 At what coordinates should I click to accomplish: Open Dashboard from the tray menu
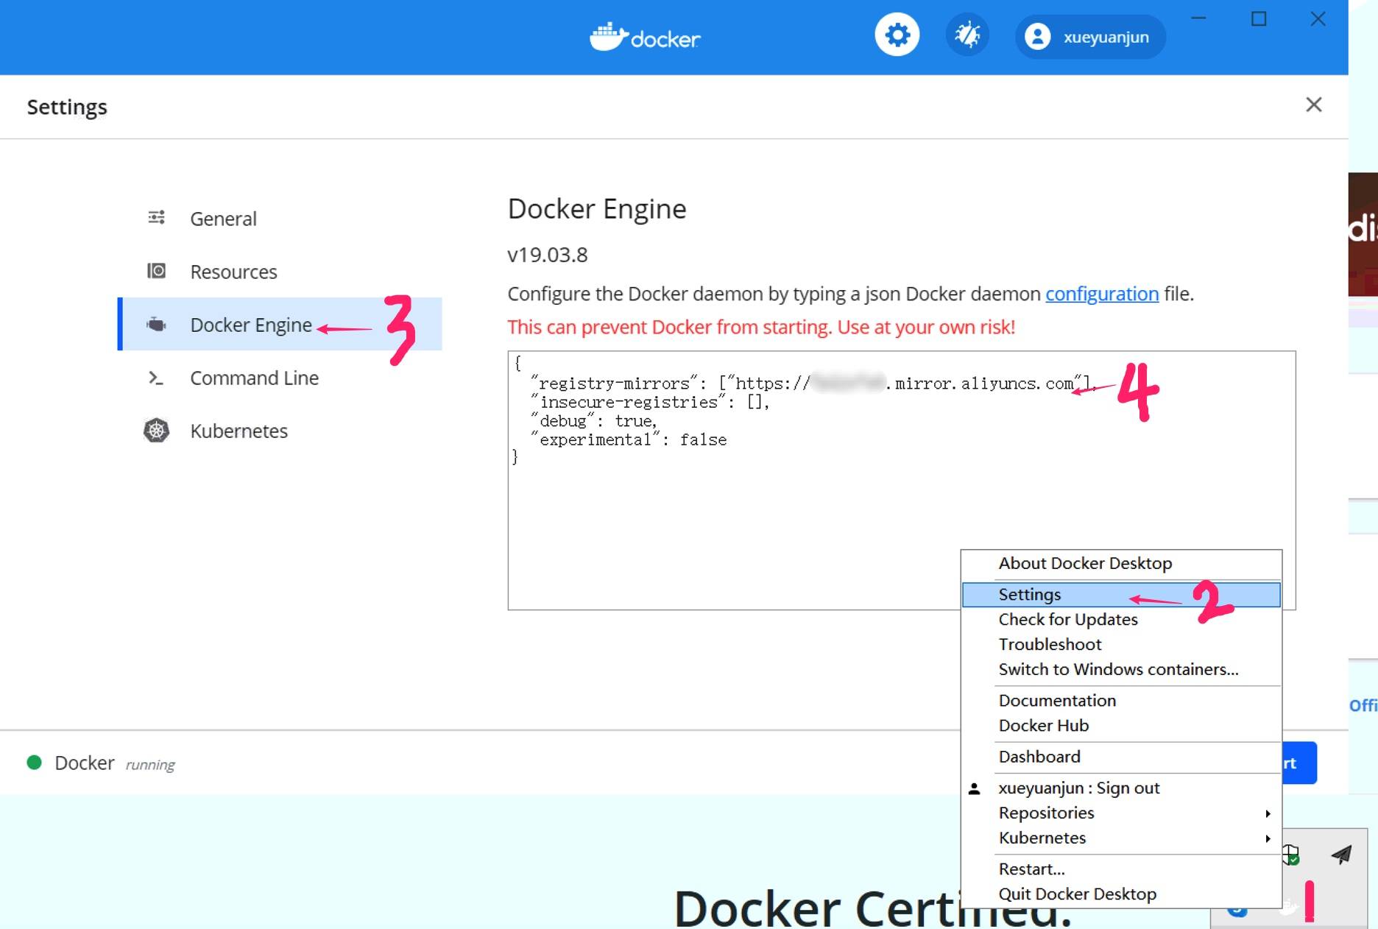pos(1039,756)
